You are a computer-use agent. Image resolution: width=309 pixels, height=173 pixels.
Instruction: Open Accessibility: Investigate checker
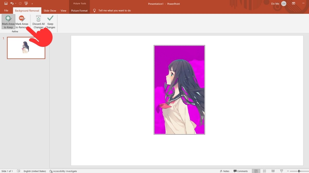[x=63, y=171]
